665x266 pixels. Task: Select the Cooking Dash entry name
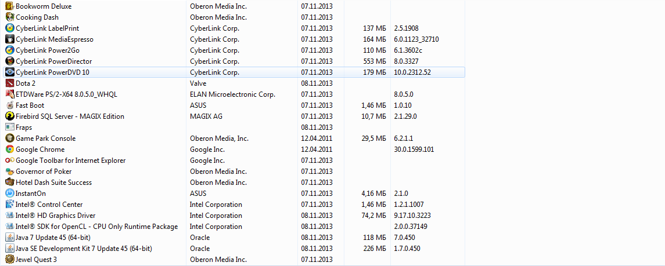coord(37,17)
